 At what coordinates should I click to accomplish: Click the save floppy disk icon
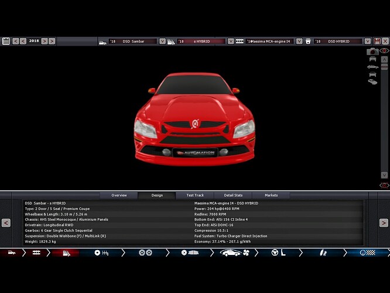(377, 41)
